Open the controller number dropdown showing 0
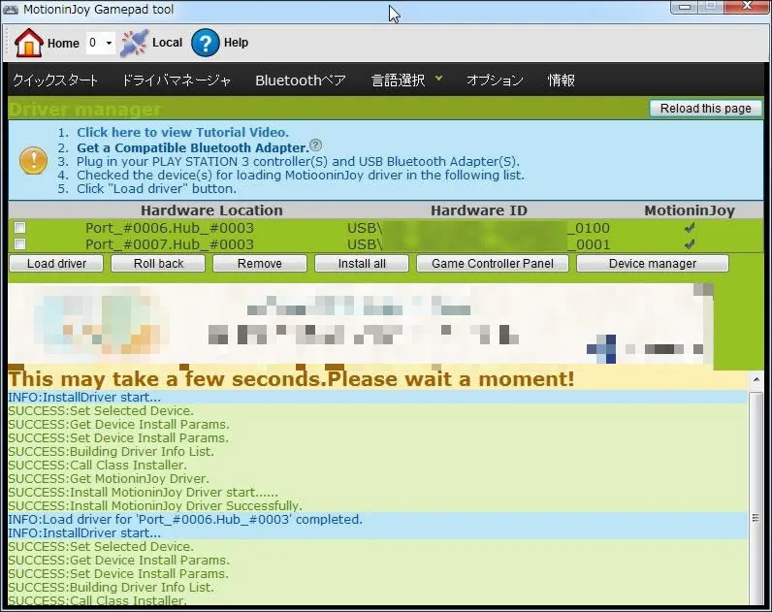Viewport: 772px width, 612px height. [101, 43]
